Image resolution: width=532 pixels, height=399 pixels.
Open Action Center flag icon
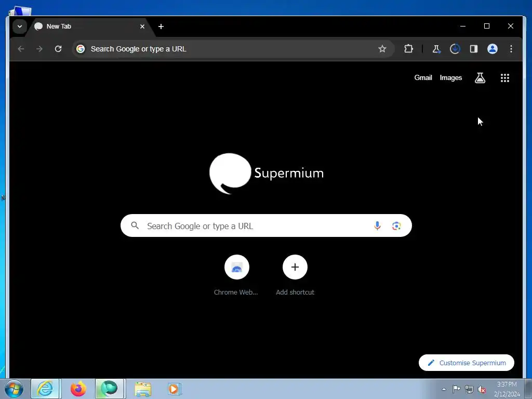point(456,389)
